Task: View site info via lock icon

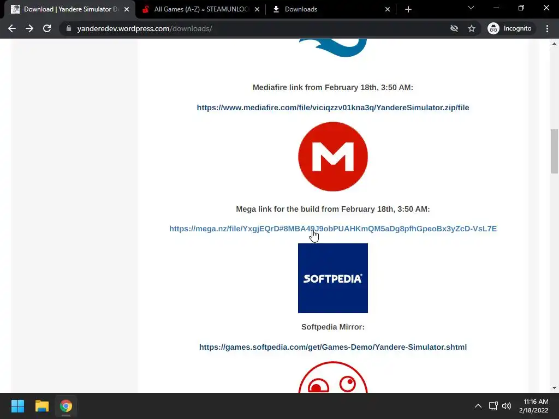Action: pos(69,28)
